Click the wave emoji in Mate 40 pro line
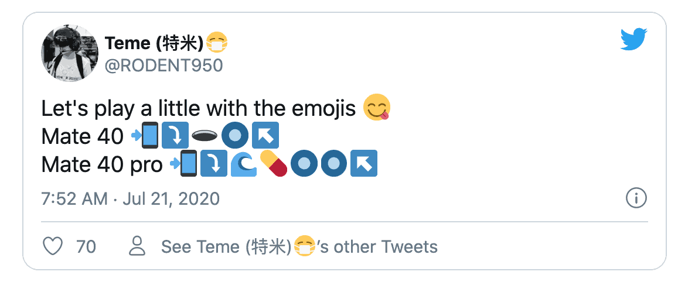 pos(243,164)
